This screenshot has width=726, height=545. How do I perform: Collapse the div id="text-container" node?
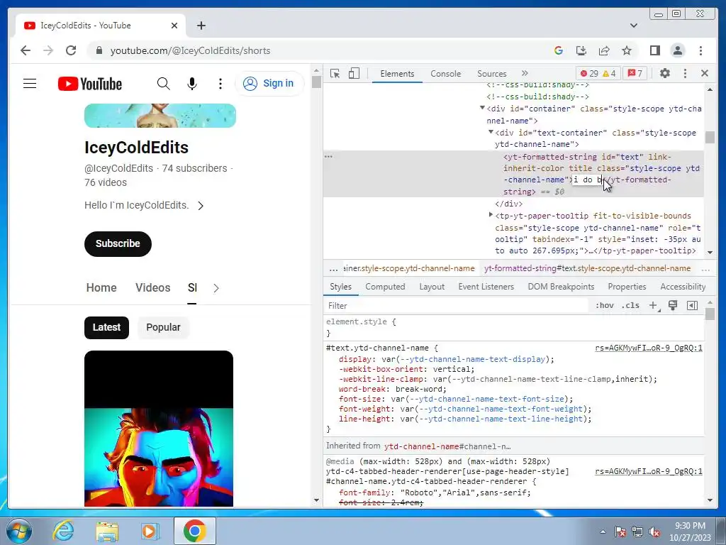491,132
